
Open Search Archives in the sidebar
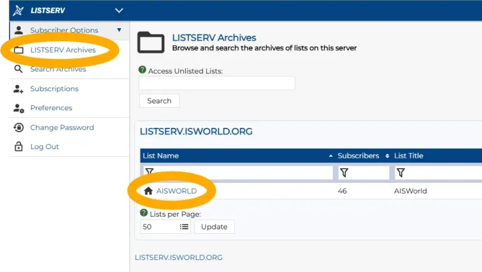[x=58, y=69]
